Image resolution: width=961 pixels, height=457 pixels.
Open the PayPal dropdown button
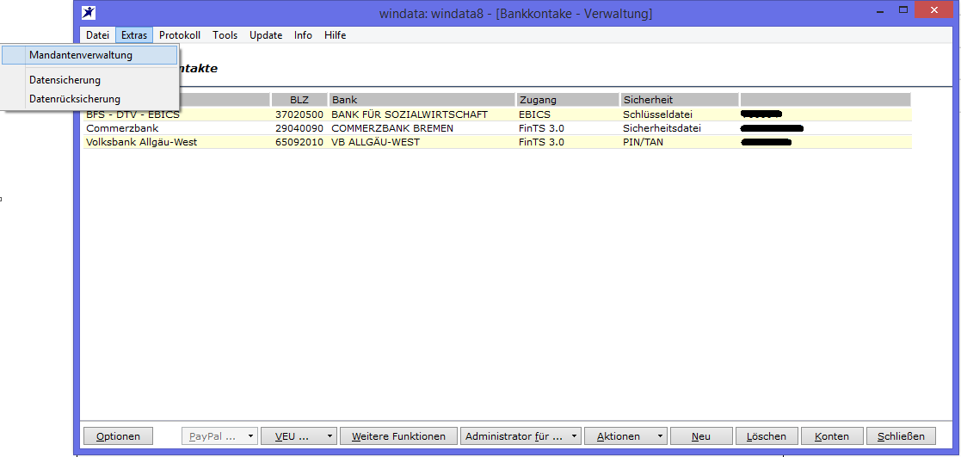coord(220,436)
